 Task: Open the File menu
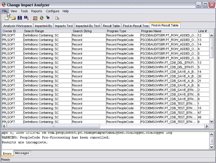pyautogui.click(x=5, y=11)
